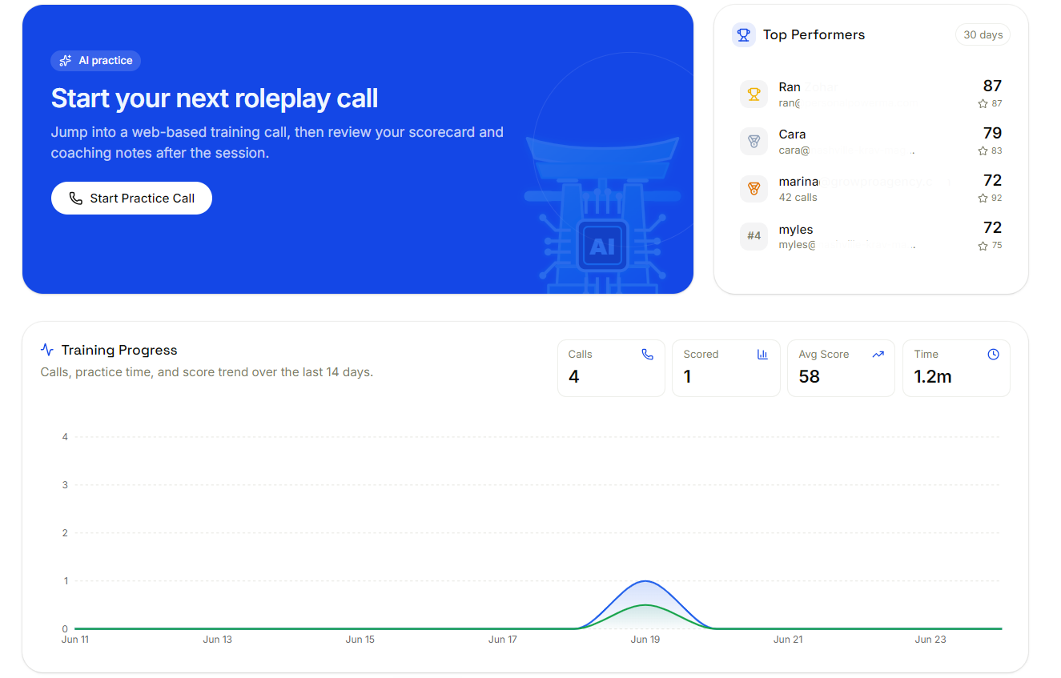Click the blue curve peak on the chart

pyautogui.click(x=645, y=581)
